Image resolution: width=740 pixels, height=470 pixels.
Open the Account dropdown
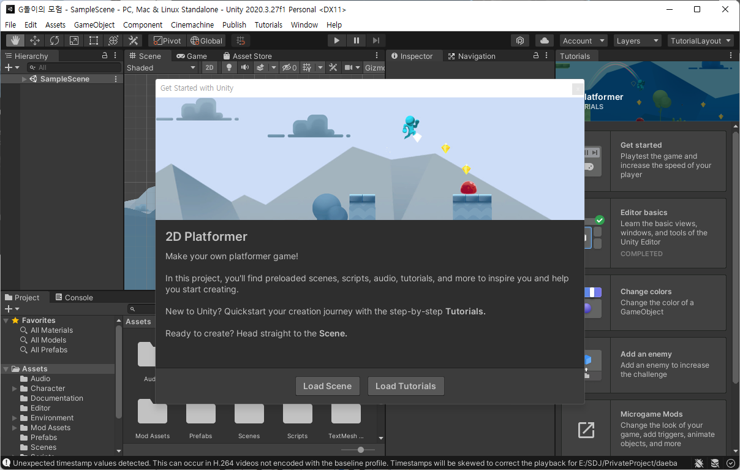coord(583,40)
